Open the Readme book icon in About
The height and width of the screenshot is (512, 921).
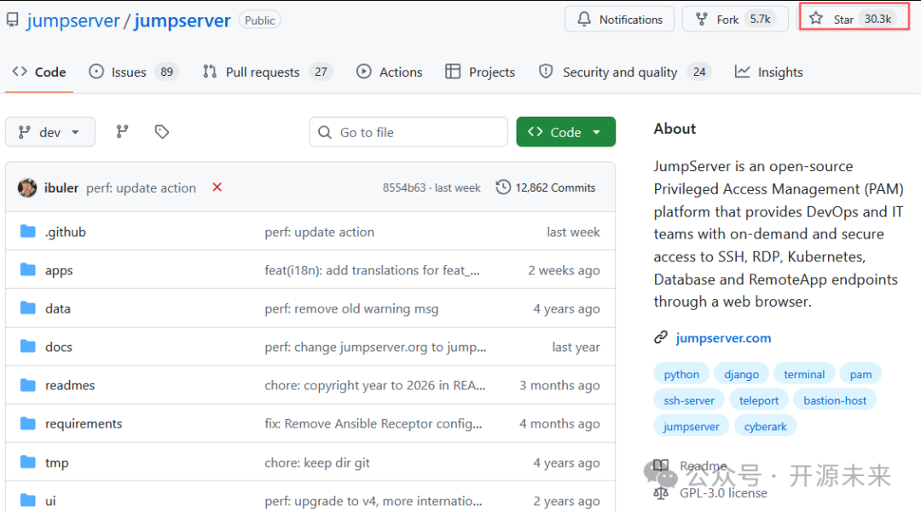coord(661,466)
